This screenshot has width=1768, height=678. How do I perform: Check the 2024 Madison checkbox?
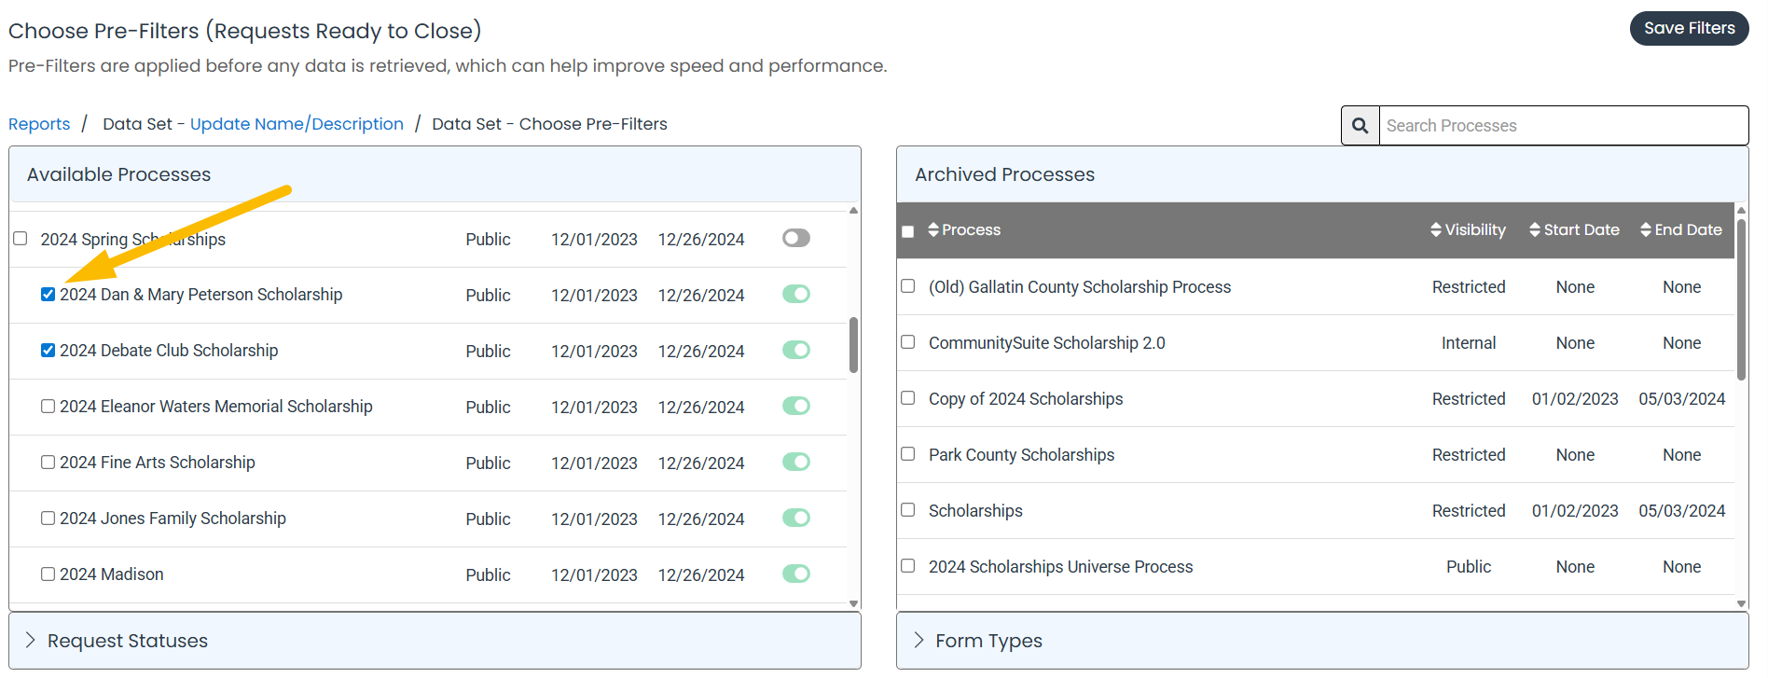pos(48,574)
